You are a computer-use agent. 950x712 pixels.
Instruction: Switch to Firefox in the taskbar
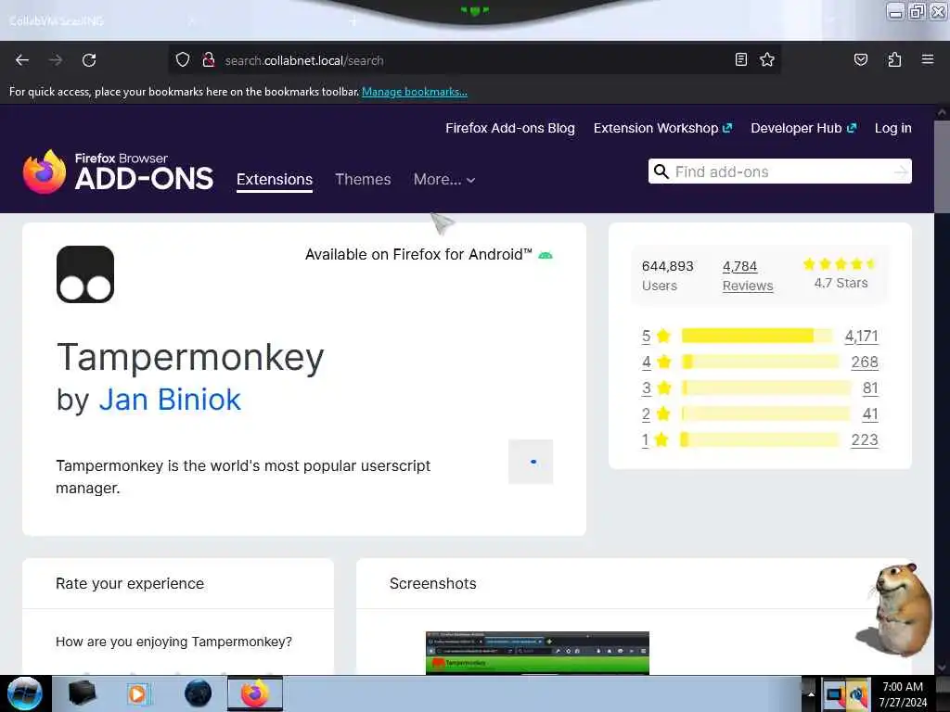click(x=255, y=693)
